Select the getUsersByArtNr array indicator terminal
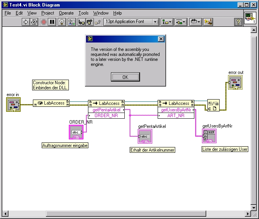 pos(209,136)
